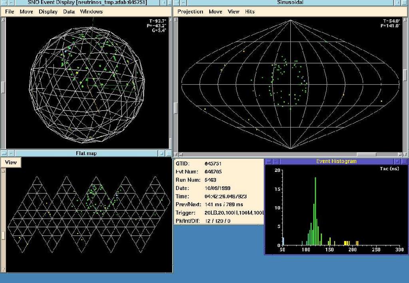Click the T=93.7° readout in 3D view

pos(157,21)
